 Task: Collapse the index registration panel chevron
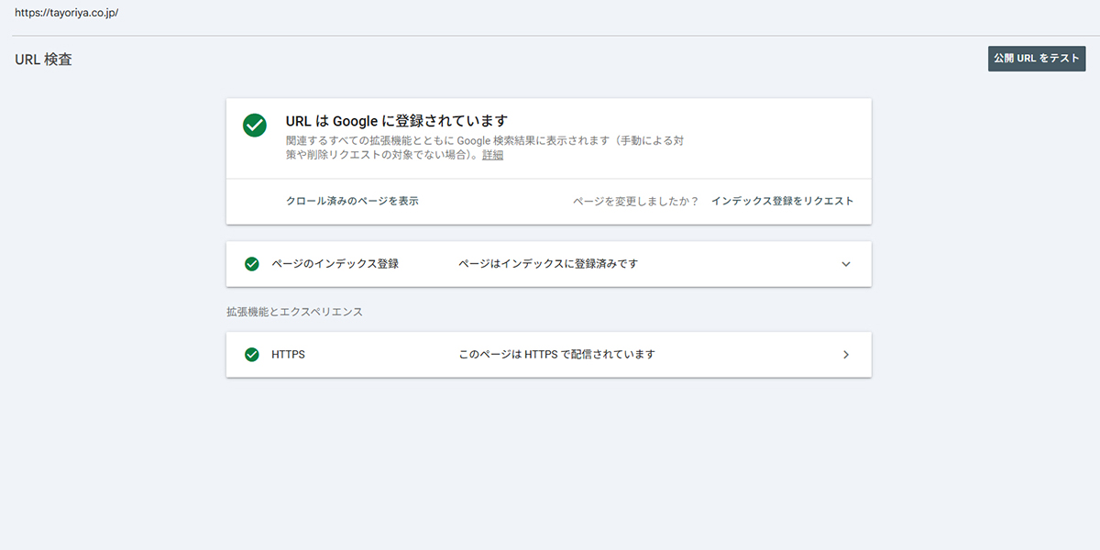846,263
